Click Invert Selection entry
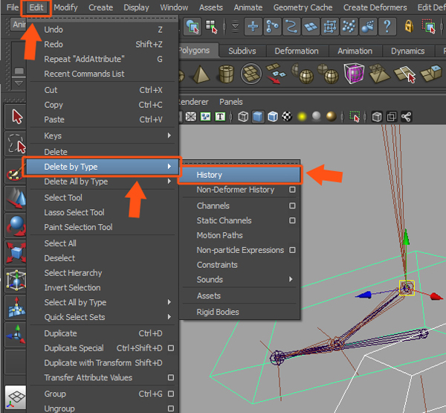 tap(103, 287)
